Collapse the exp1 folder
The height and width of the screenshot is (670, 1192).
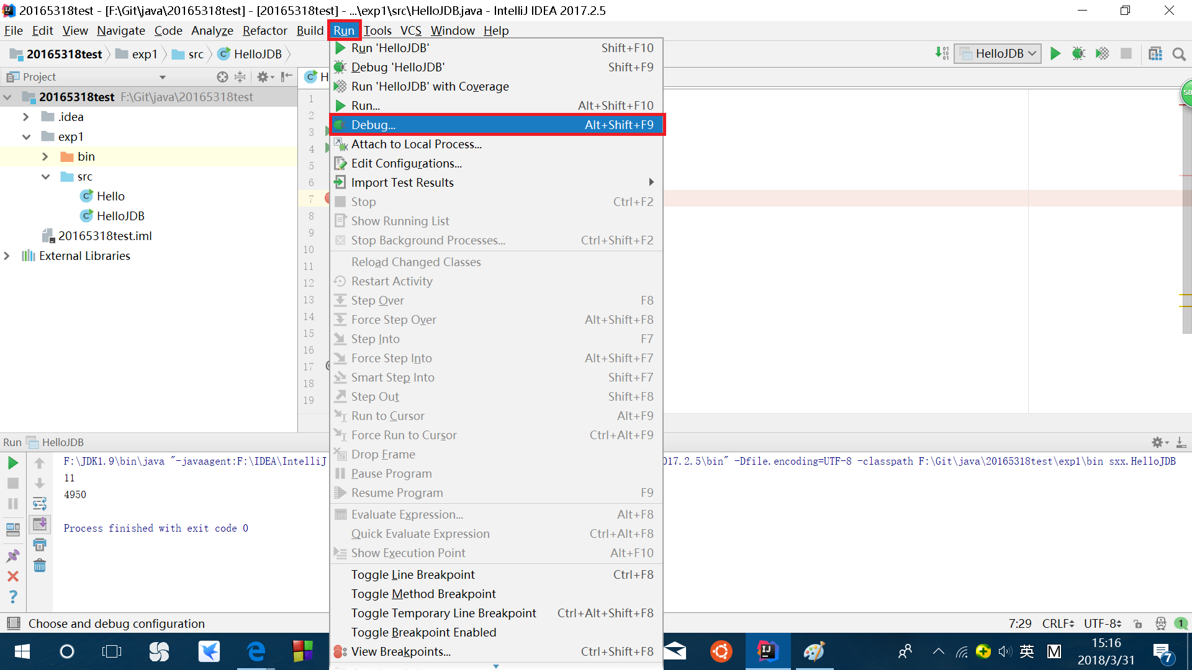(x=26, y=136)
